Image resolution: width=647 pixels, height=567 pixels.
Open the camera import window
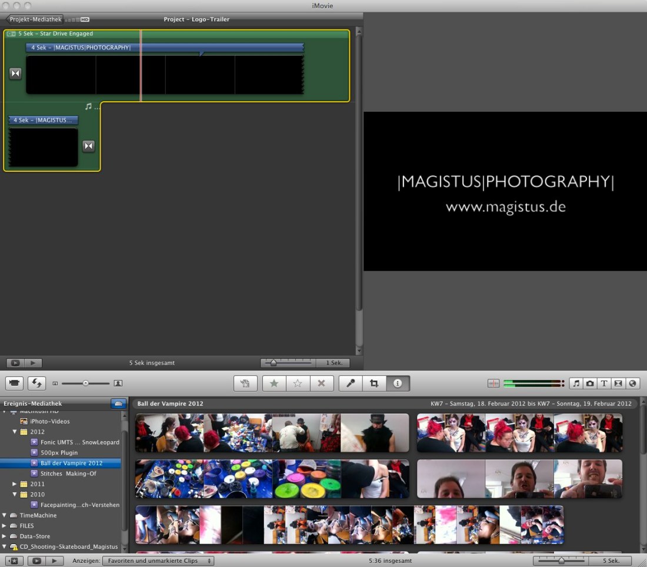[x=15, y=383]
